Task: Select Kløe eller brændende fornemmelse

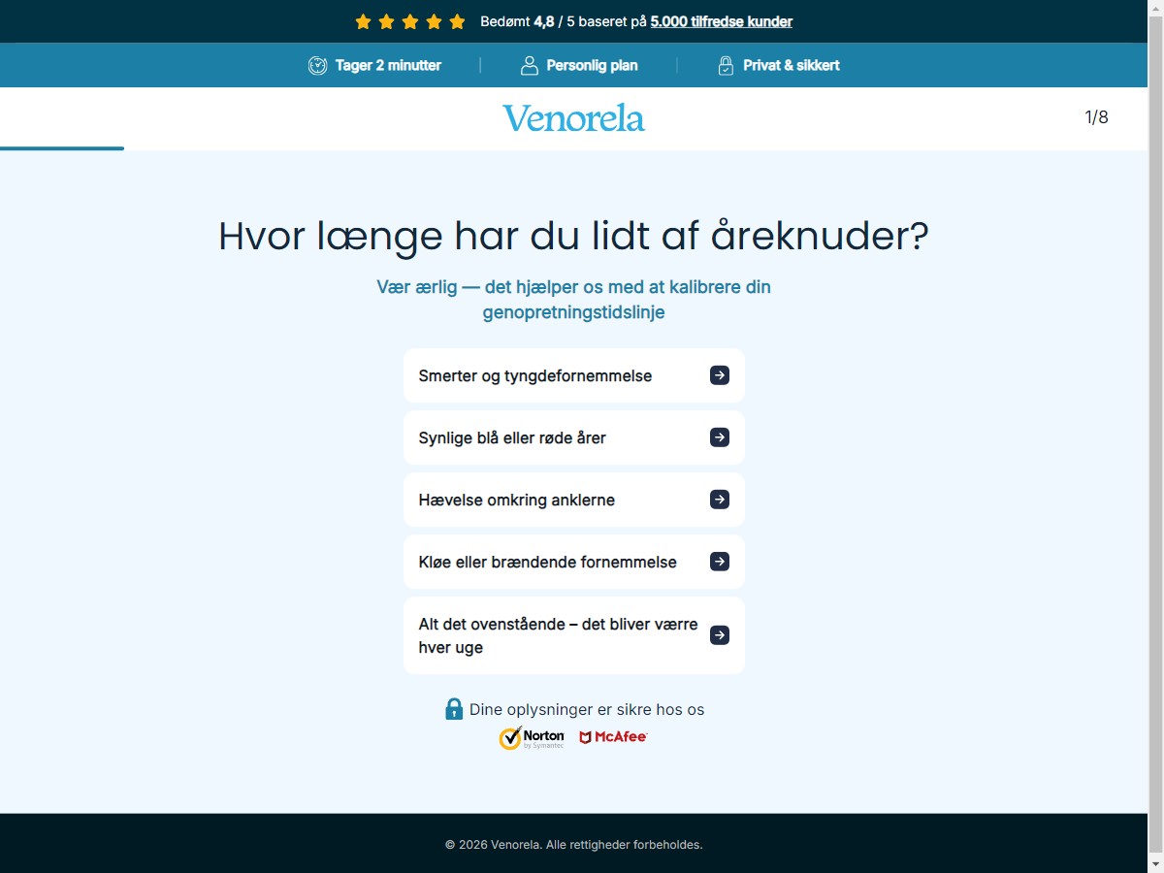Action: coord(574,562)
